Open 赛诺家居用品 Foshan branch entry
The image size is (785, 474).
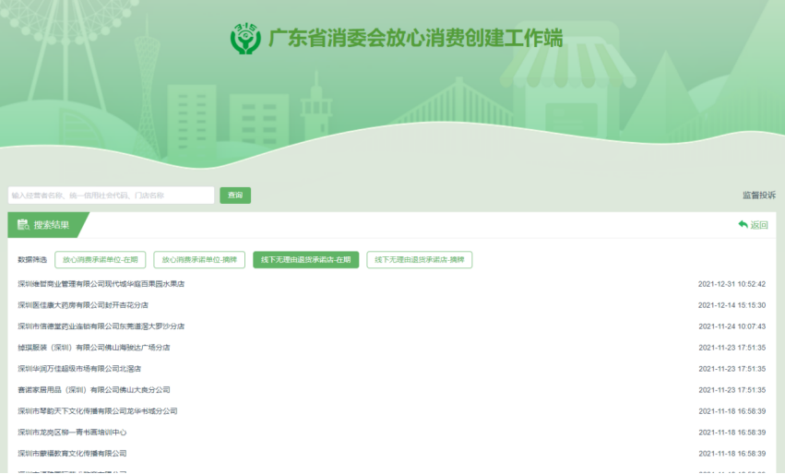tap(94, 390)
